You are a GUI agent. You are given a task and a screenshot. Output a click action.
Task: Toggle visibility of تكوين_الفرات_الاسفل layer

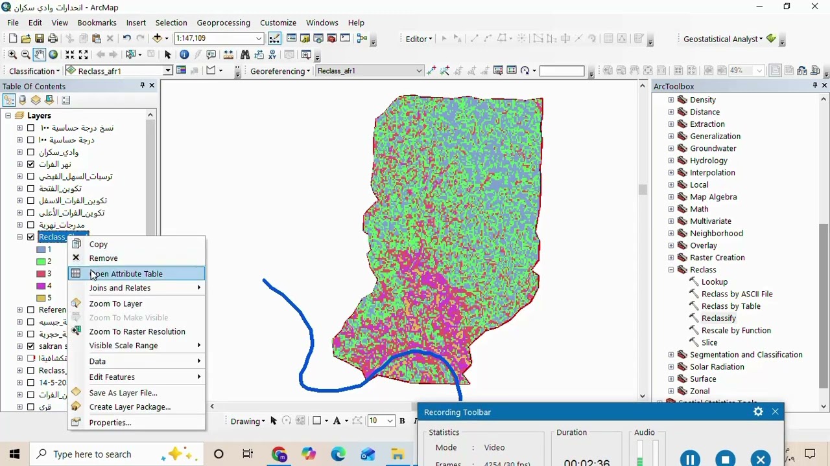coord(30,201)
